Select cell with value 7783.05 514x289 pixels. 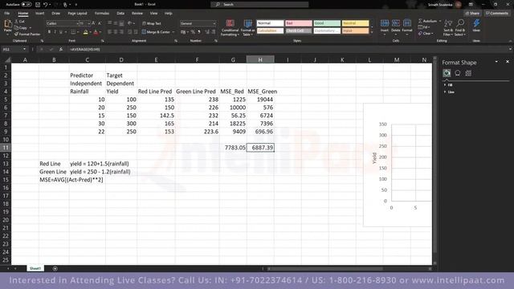point(233,148)
